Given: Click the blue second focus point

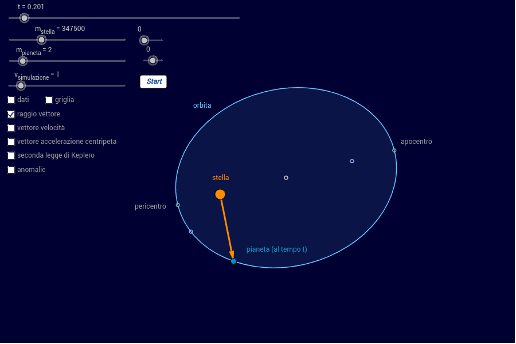Looking at the screenshot, I should tap(352, 161).
